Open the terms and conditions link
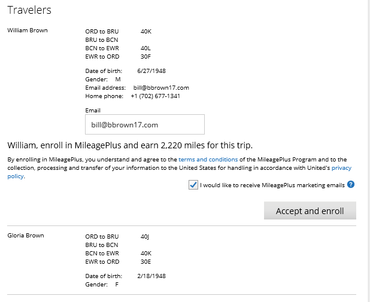 coord(208,159)
